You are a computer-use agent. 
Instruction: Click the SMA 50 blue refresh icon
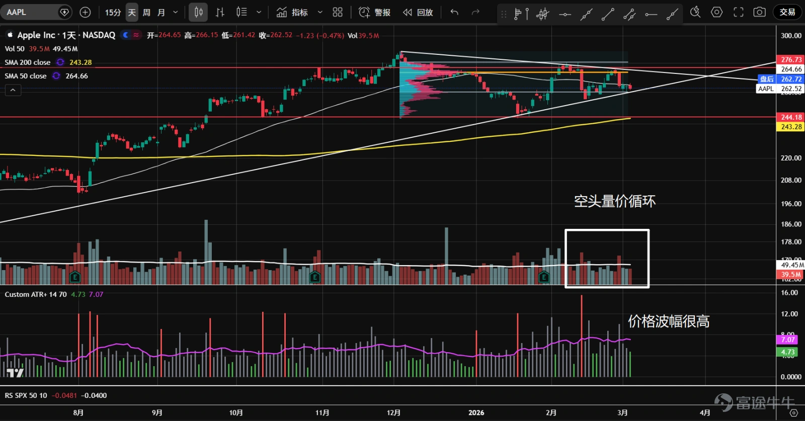click(56, 76)
